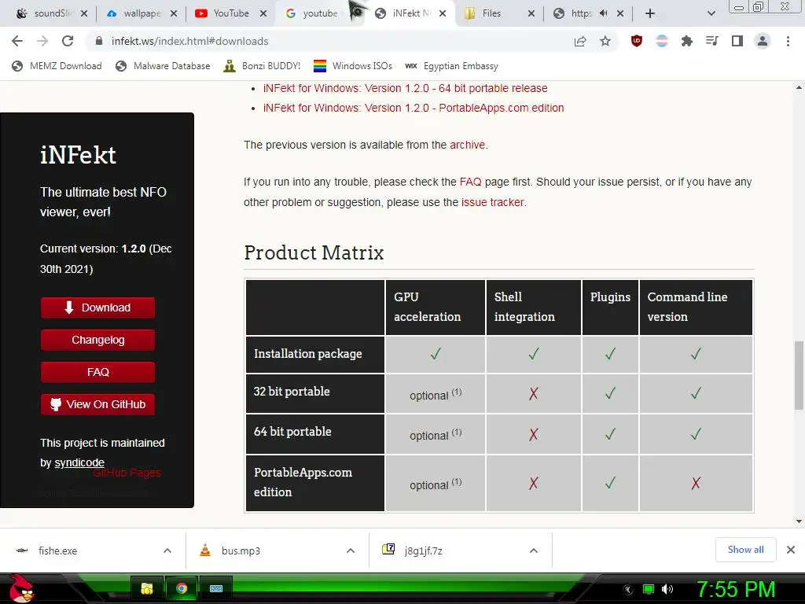Viewport: 805px width, 604px height.
Task: Open the uBlock Origin extension
Action: [637, 41]
